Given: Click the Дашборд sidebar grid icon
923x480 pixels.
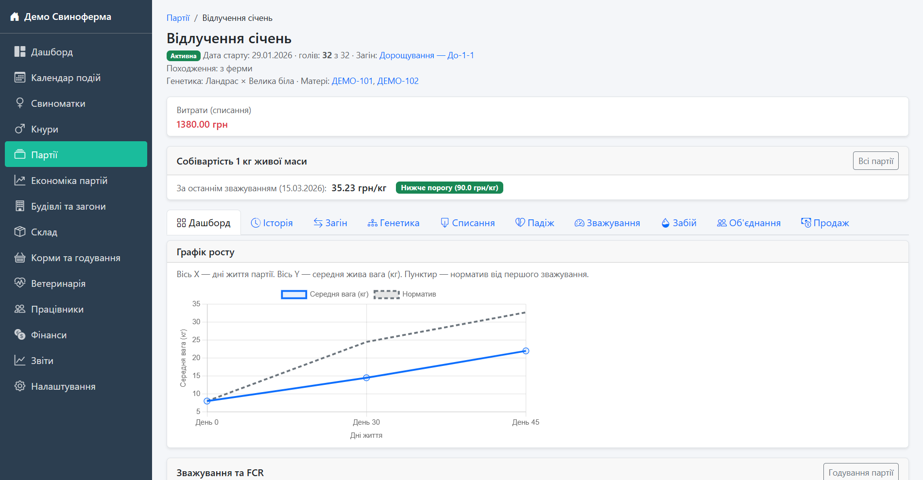Looking at the screenshot, I should 20,52.
